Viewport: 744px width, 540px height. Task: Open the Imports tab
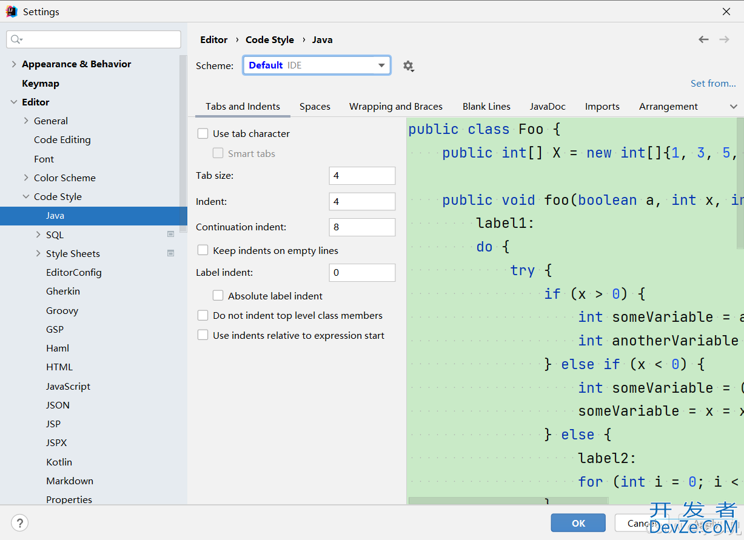[x=602, y=107]
